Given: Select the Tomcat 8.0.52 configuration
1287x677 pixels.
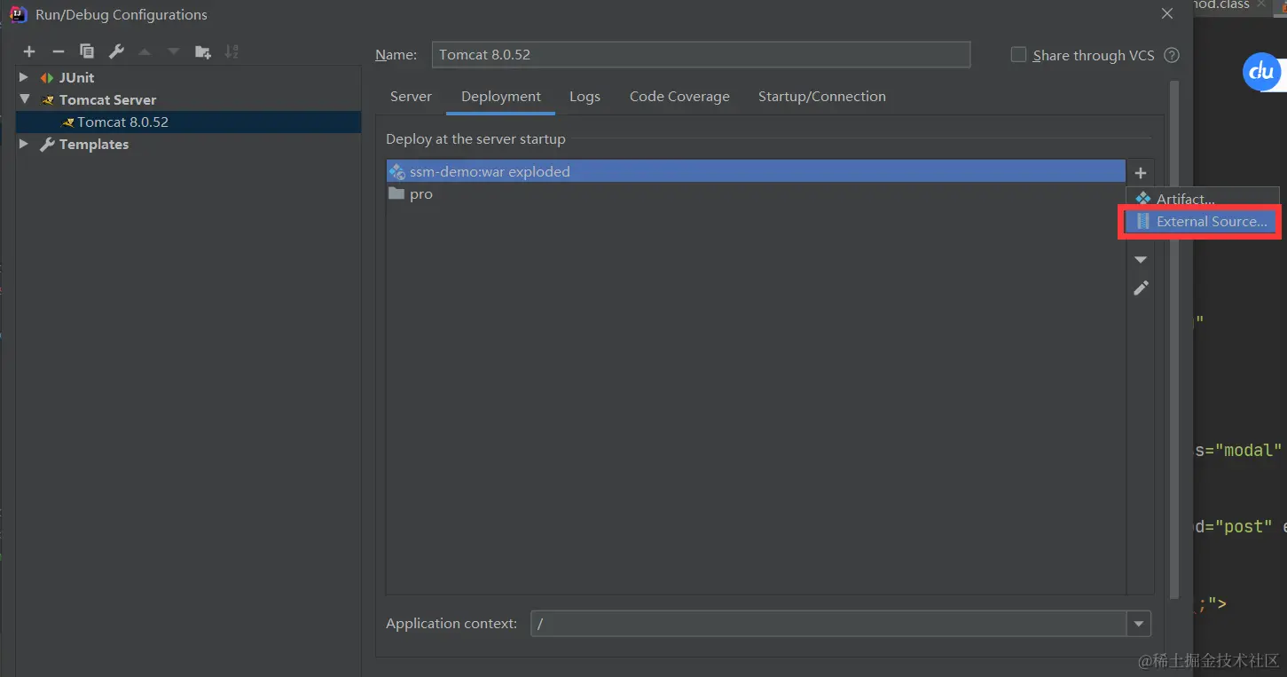Looking at the screenshot, I should click(188, 122).
